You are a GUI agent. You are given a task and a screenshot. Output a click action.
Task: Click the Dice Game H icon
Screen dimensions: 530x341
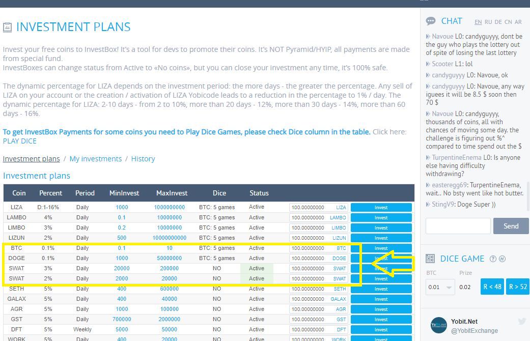tap(503, 259)
